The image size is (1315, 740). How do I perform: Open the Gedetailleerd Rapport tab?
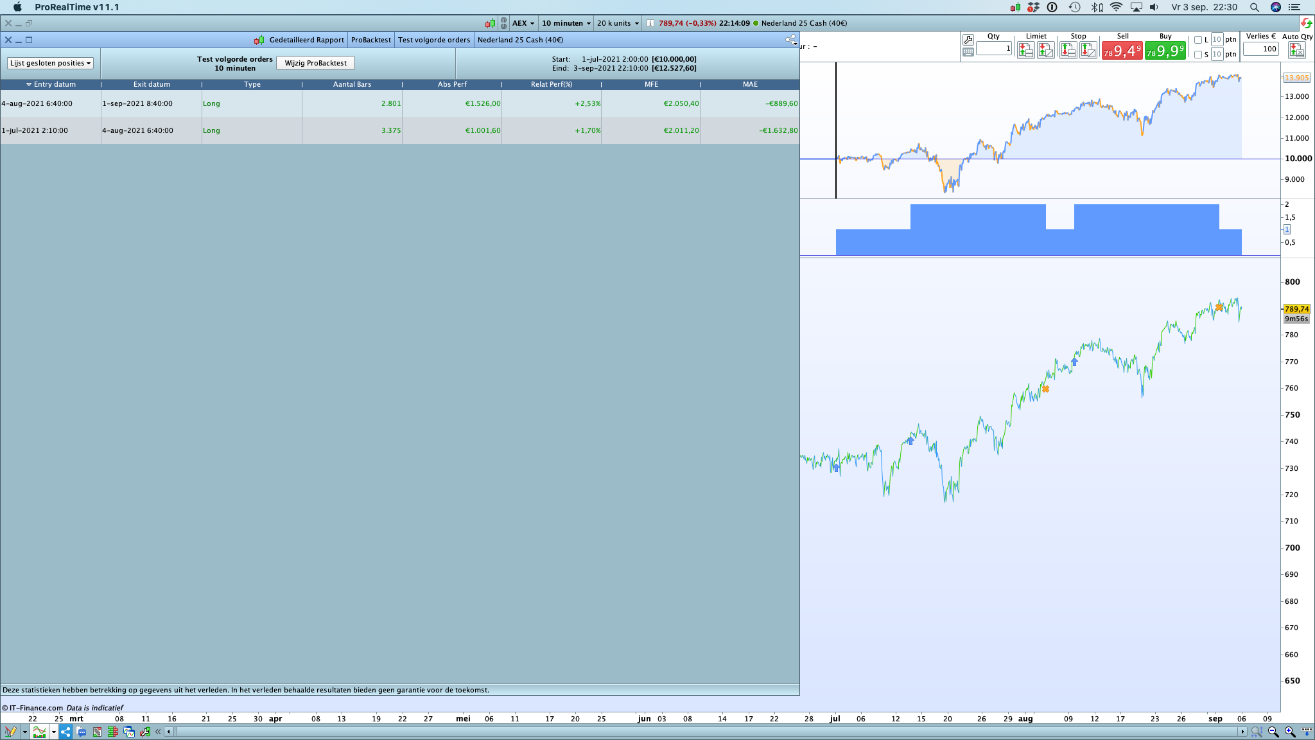pos(306,40)
